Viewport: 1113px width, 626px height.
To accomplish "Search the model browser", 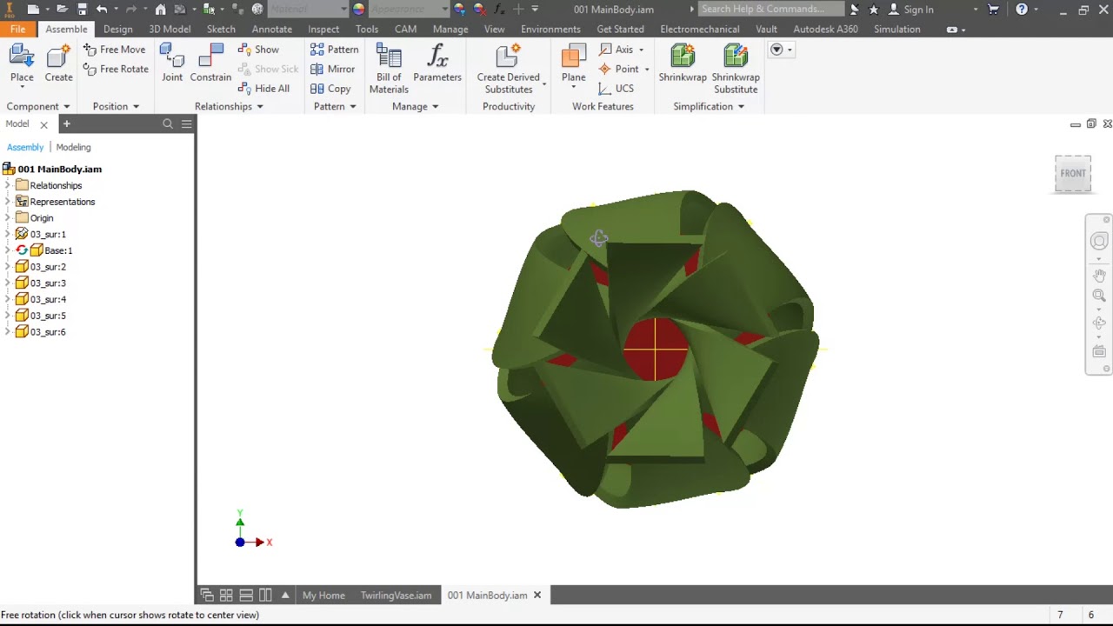I will tap(168, 124).
